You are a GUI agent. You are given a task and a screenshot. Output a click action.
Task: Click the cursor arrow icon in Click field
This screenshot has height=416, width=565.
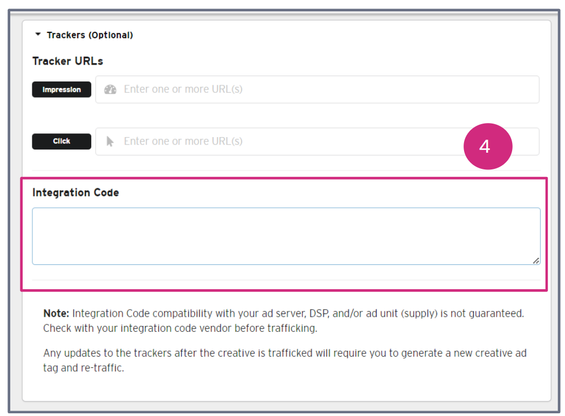[110, 141]
